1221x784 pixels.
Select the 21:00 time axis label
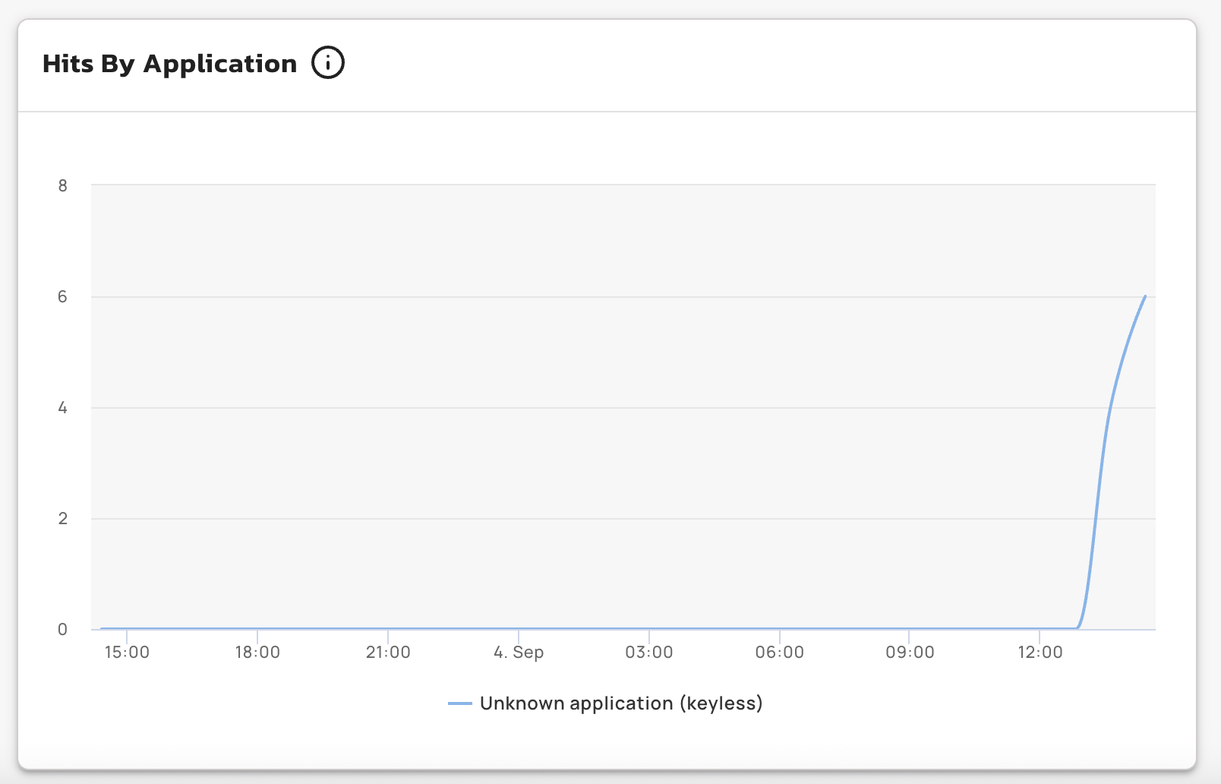(388, 653)
